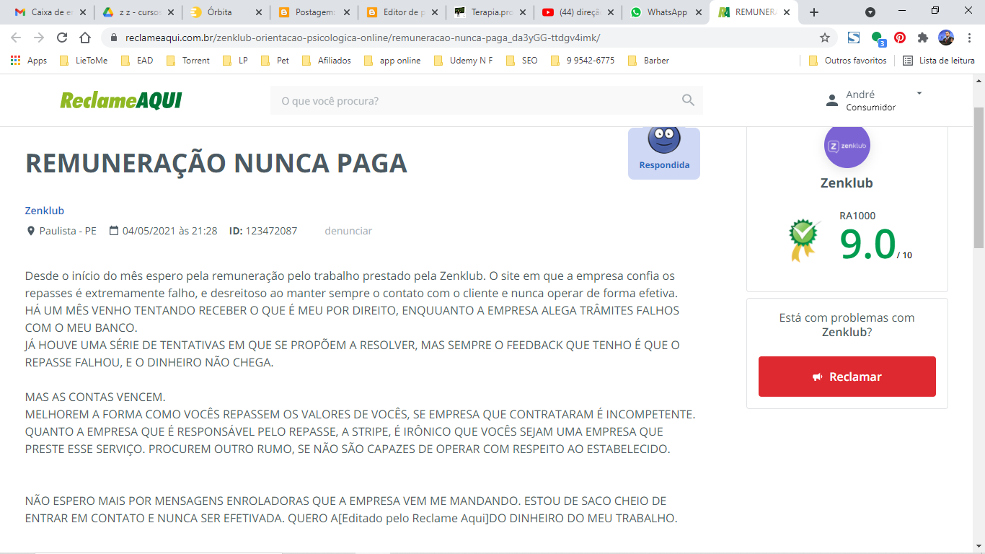This screenshot has width=985, height=554.
Task: Click the RA1000 seal badge
Action: point(805,239)
